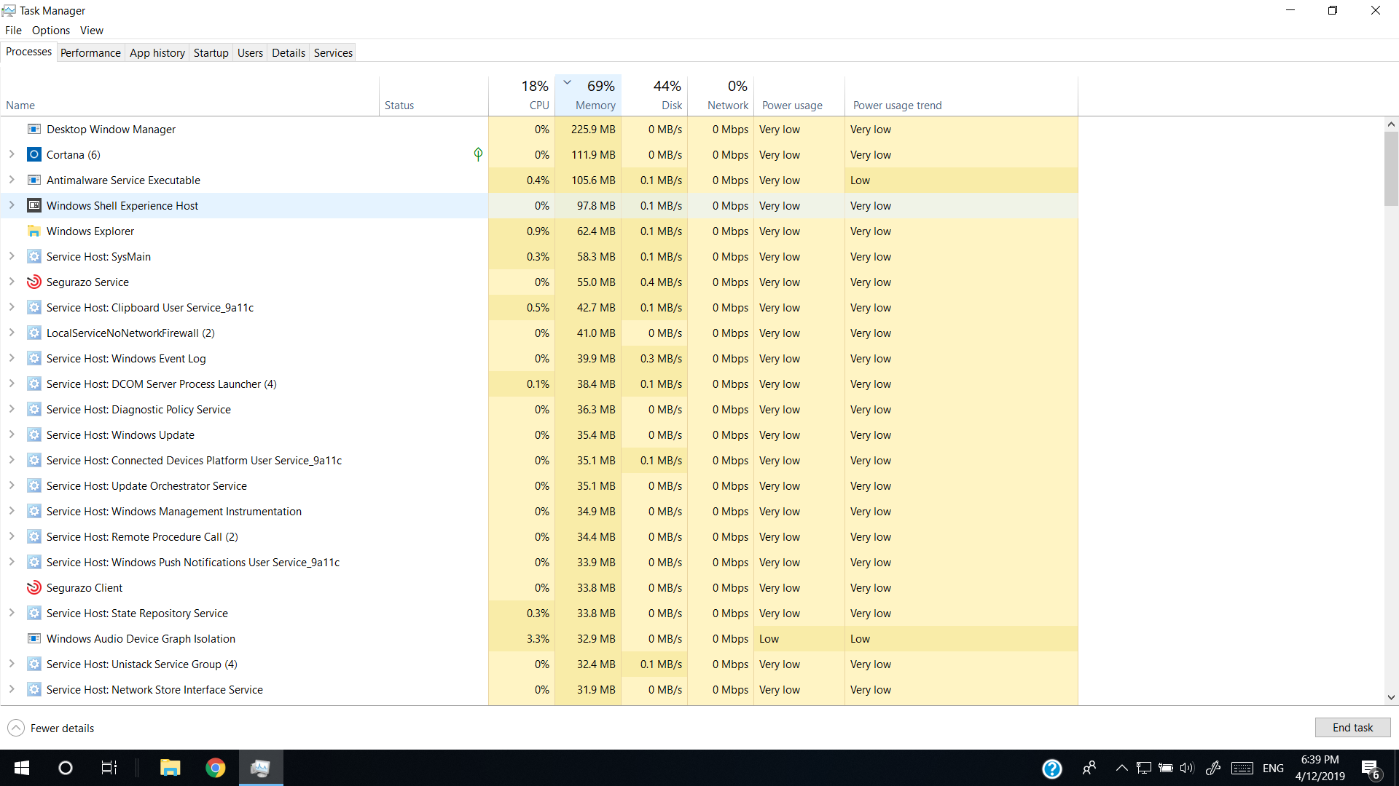Sort by Power usage trend column
Image resolution: width=1399 pixels, height=786 pixels.
tap(961, 95)
